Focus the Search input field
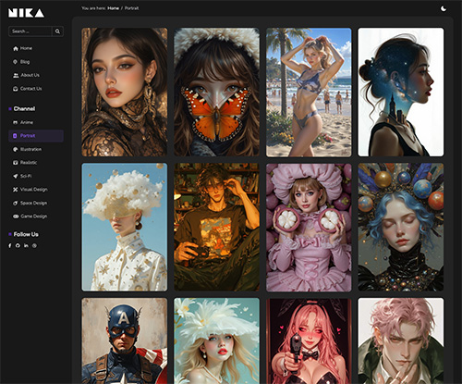 30,31
